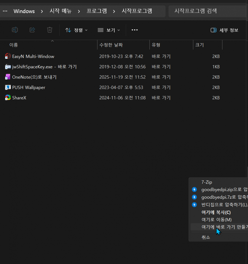This screenshot has width=248, height=264.
Task: Click the Bandizip lightning icon beside 반디집으로 압축하기
Action: click(195, 205)
